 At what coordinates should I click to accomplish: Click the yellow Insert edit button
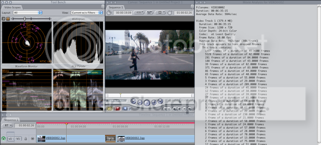click(x=110, y=109)
